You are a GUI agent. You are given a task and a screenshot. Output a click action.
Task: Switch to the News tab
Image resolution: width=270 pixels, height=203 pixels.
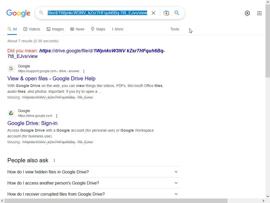[77, 29]
